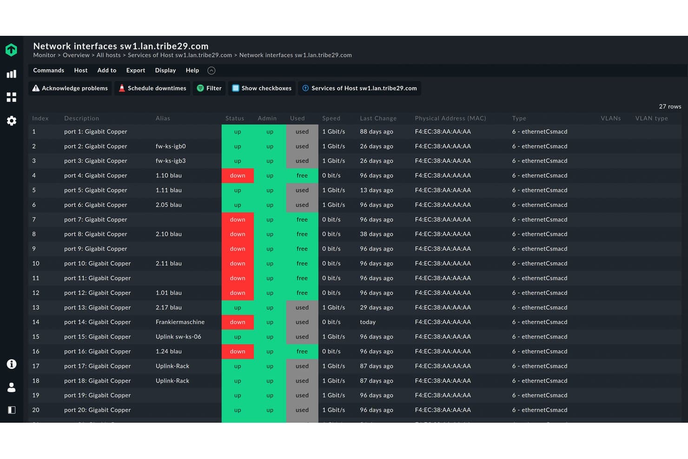This screenshot has height=459, width=688.
Task: Open the info help sidebar icon
Action: click(11, 364)
